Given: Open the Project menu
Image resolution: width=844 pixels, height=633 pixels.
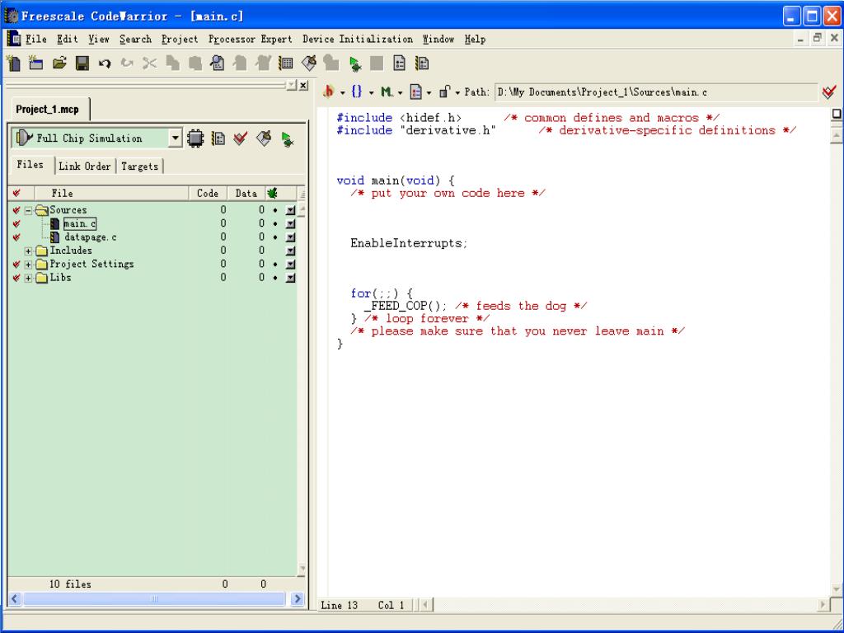Looking at the screenshot, I should click(x=180, y=39).
